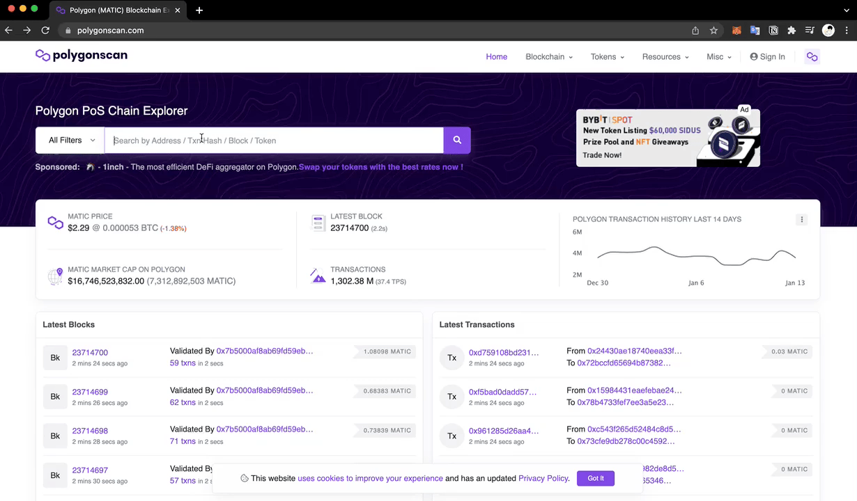Open Chrome three-dot menu
Viewport: 857px width, 501px height.
(x=847, y=31)
